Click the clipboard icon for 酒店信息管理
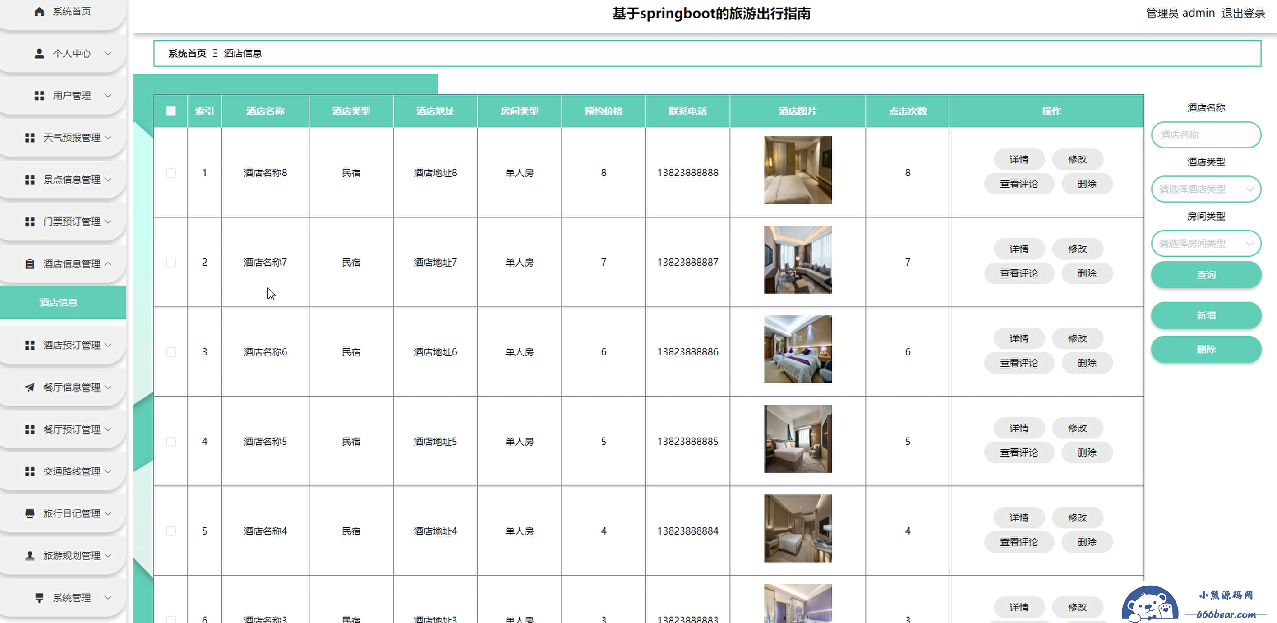Image resolution: width=1277 pixels, height=623 pixels. 30,264
